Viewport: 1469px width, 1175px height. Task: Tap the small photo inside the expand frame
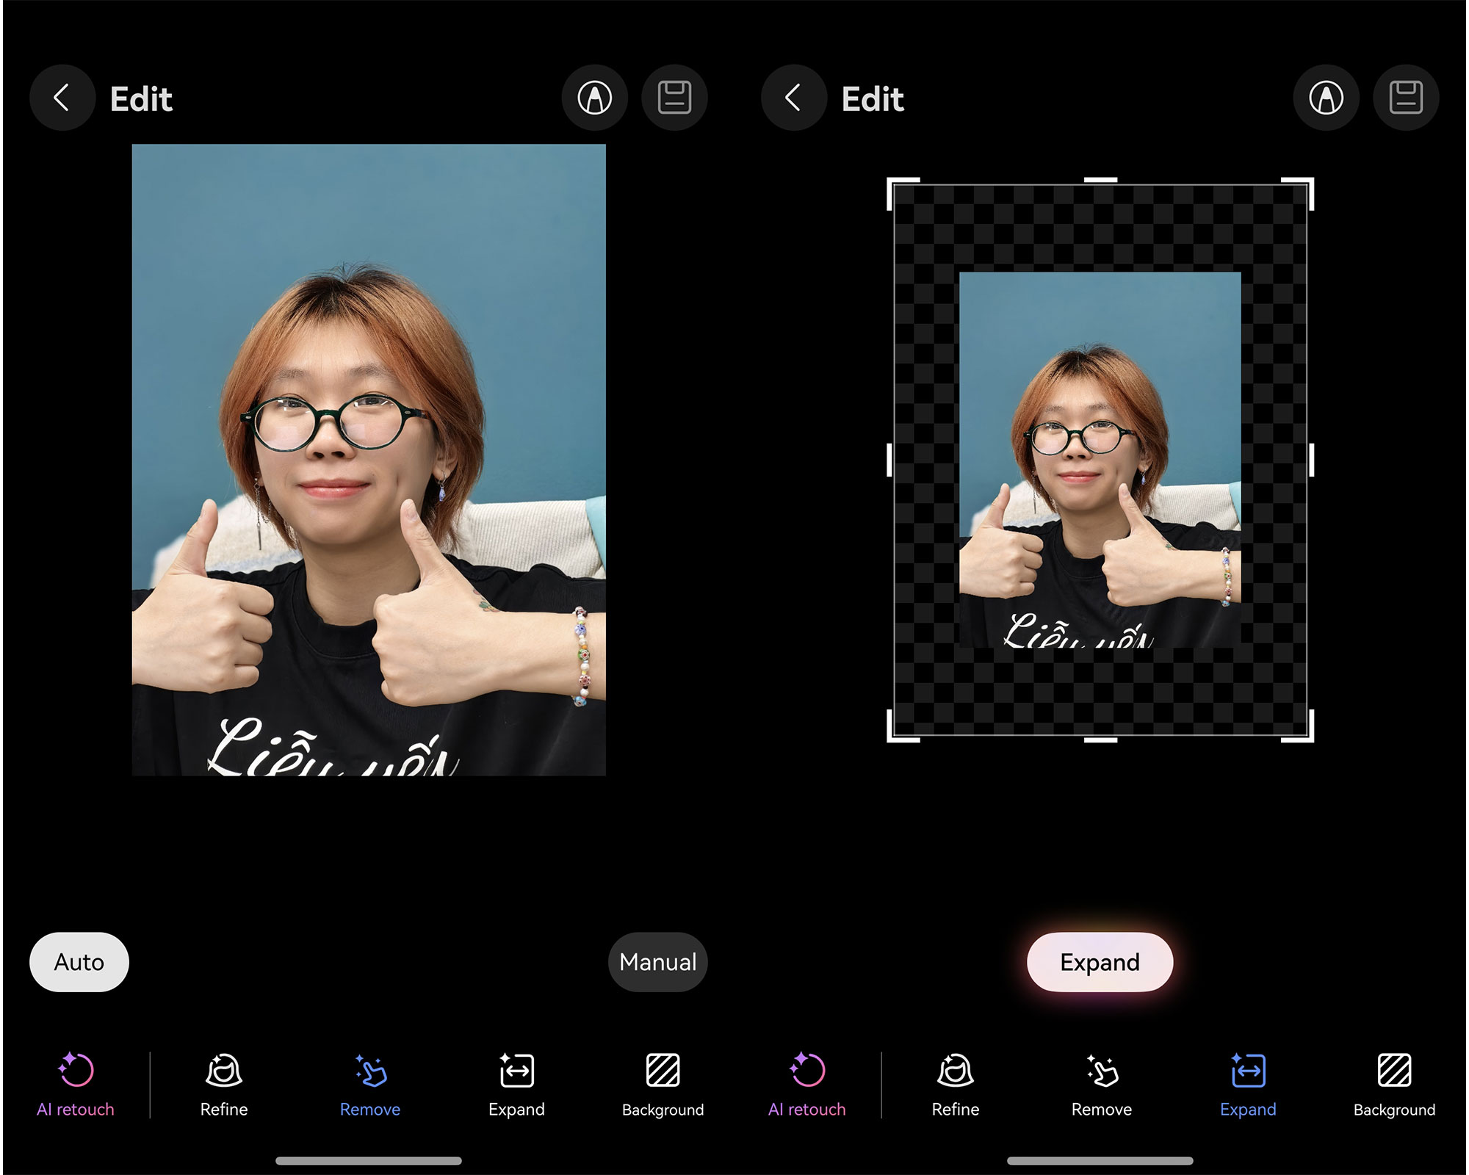coord(1100,460)
